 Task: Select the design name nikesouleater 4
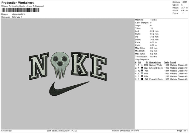pos(19,14)
